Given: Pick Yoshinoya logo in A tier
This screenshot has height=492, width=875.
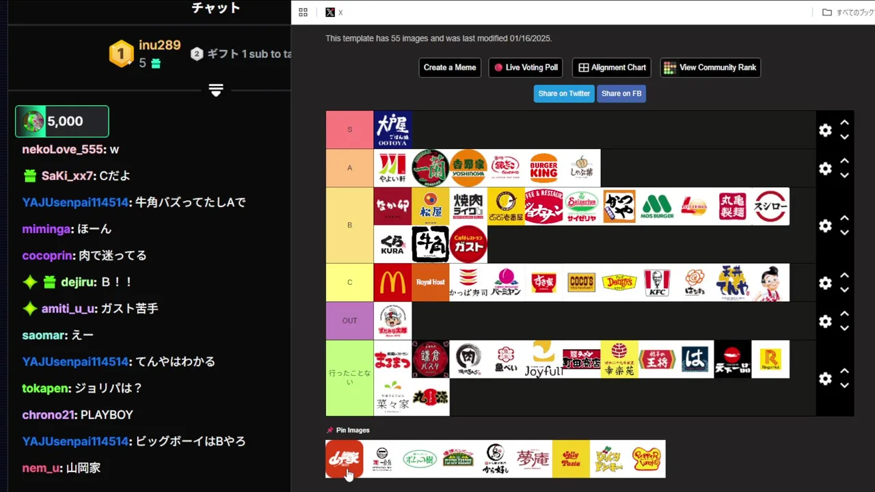Looking at the screenshot, I should pyautogui.click(x=468, y=168).
